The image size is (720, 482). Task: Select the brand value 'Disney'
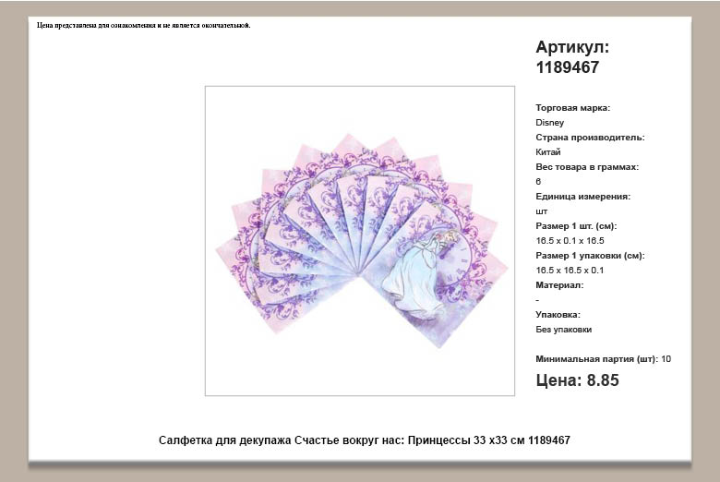[549, 123]
